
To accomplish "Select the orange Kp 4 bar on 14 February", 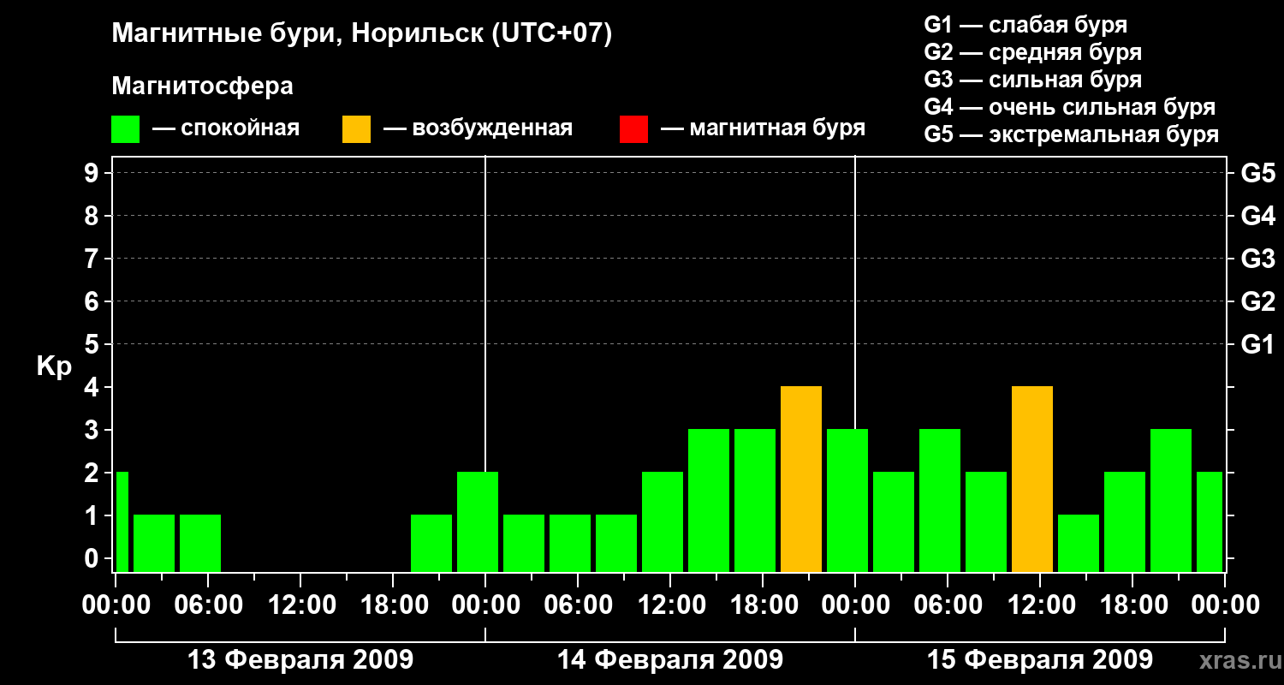I will point(801,479).
